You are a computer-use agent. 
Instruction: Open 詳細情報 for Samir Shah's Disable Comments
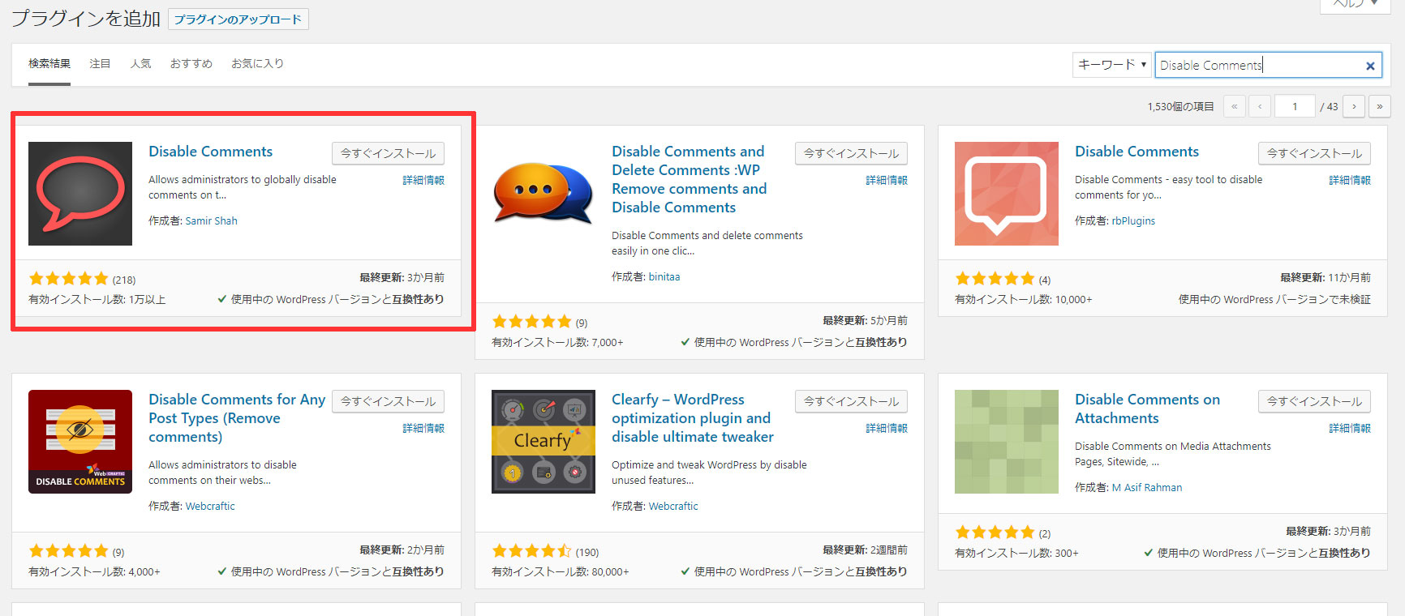423,180
